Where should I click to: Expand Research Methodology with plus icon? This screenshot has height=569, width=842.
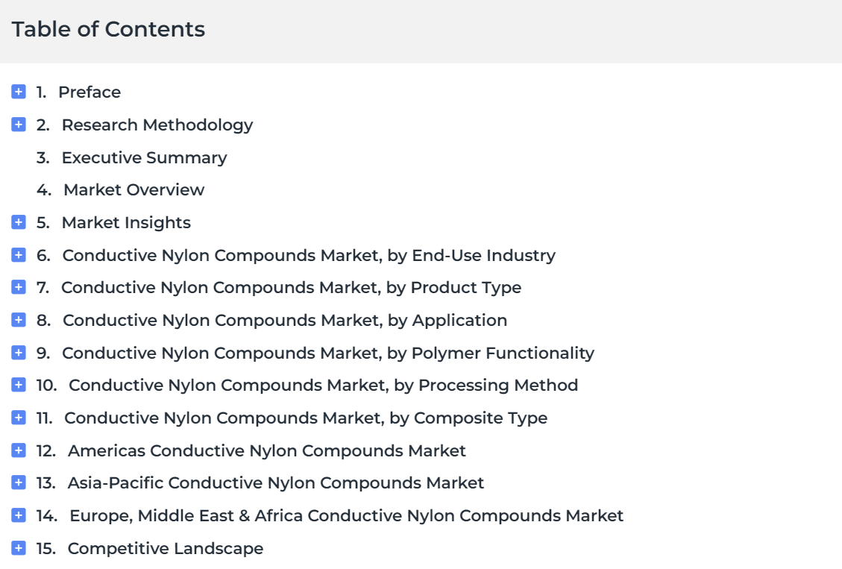click(19, 125)
